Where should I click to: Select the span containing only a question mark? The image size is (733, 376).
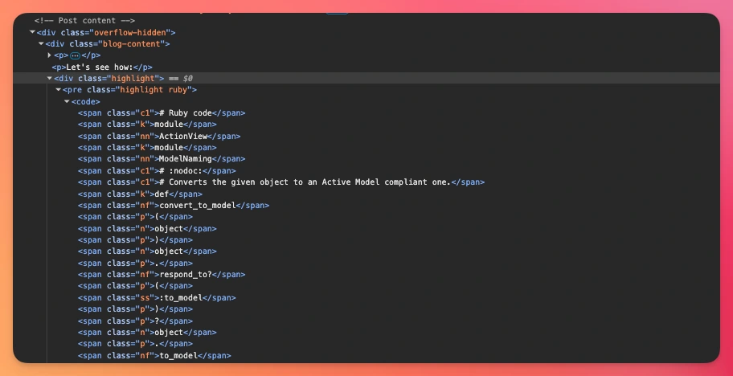click(x=136, y=321)
